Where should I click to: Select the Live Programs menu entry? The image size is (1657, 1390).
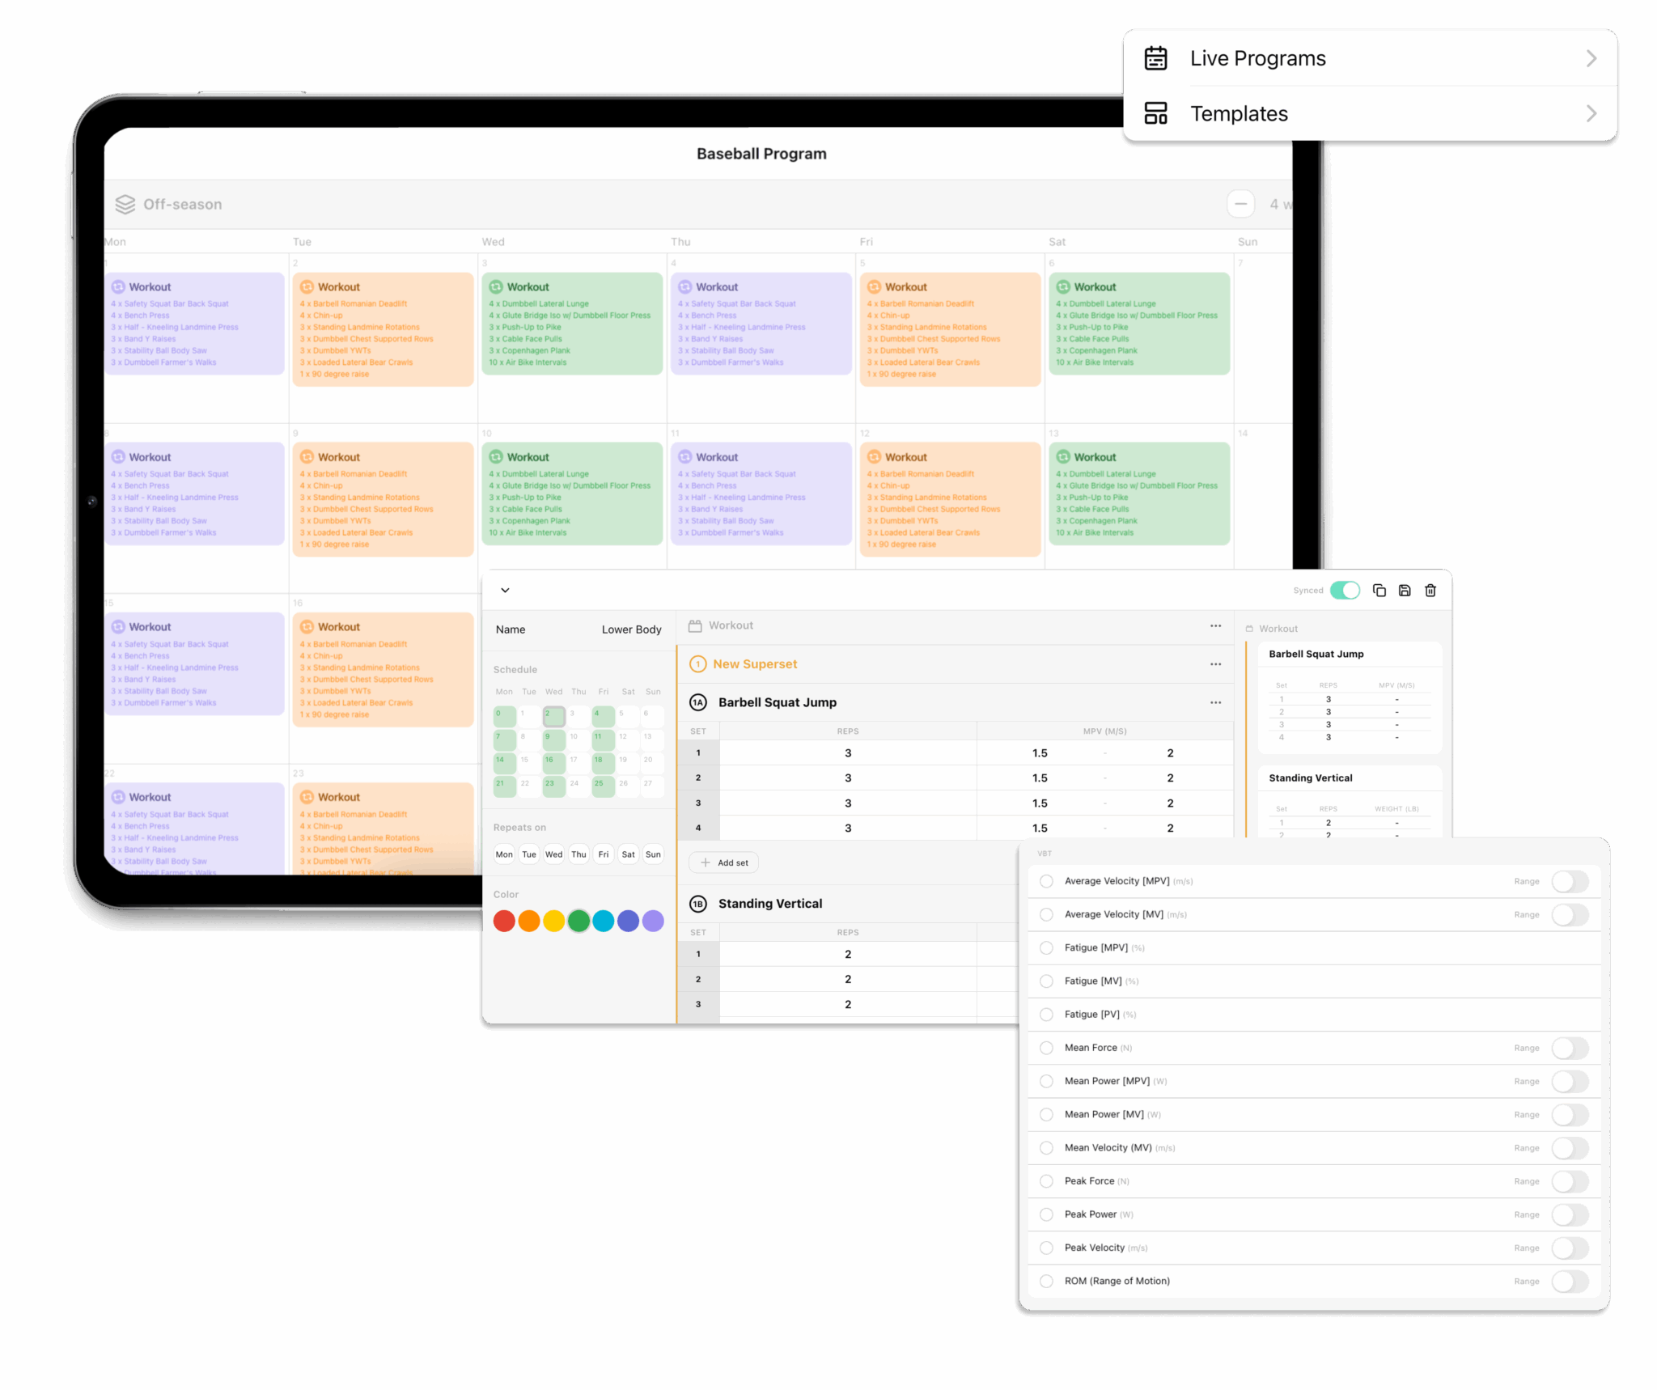pyautogui.click(x=1258, y=57)
